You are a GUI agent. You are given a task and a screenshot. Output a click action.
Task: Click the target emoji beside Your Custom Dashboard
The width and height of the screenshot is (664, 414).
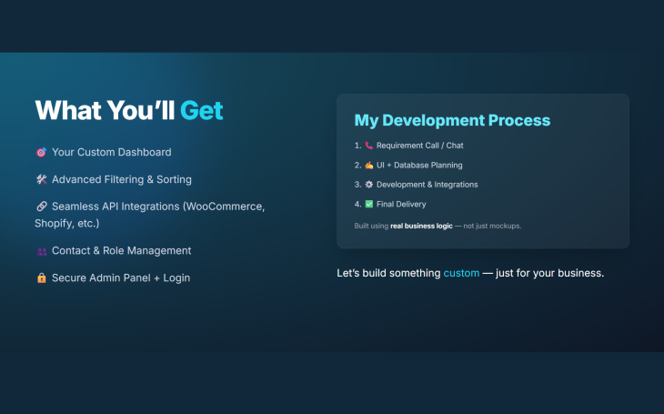(41, 152)
